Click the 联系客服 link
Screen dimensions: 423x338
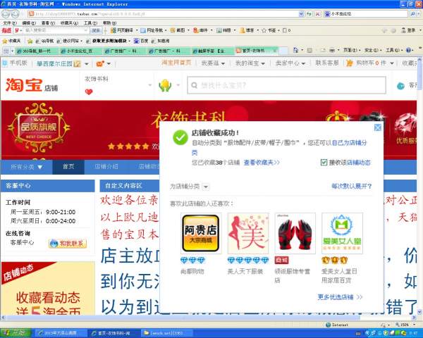click(x=327, y=63)
